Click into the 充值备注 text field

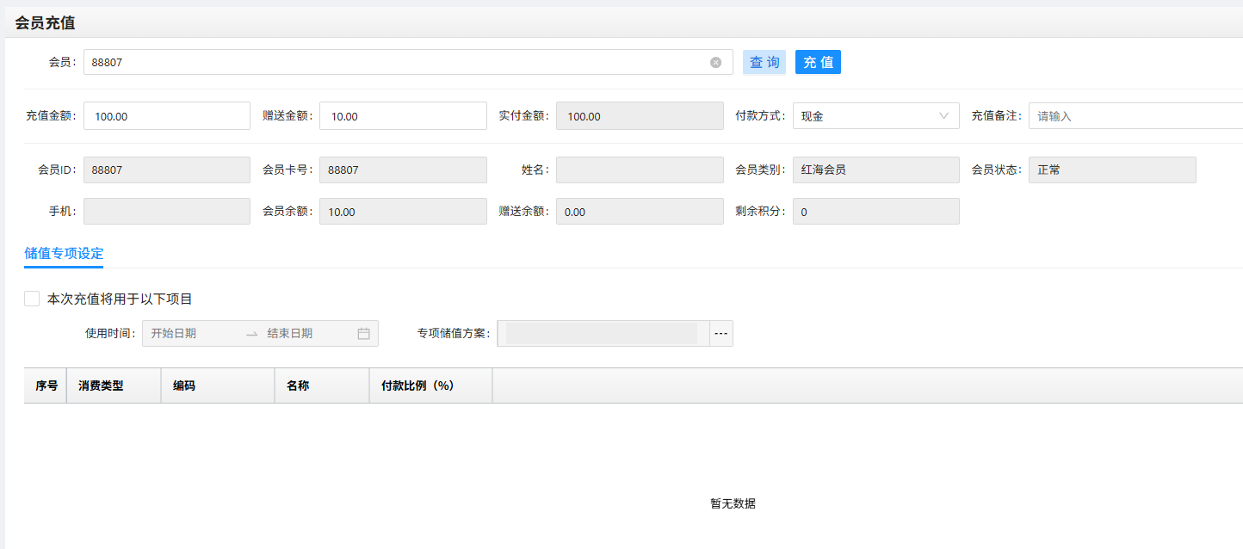click(1135, 116)
